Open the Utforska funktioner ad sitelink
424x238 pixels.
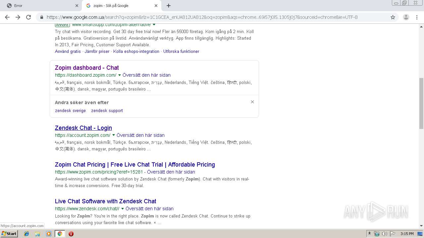coord(181,51)
